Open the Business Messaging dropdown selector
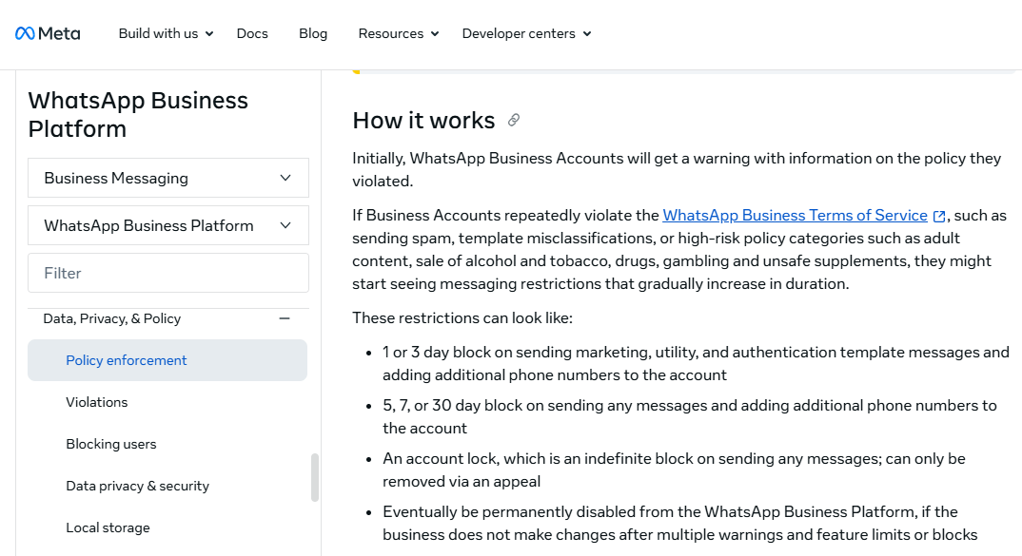The width and height of the screenshot is (1022, 556). click(x=168, y=178)
